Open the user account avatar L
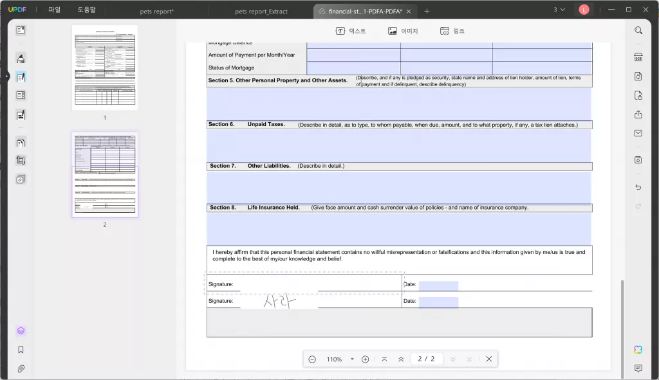 584,10
